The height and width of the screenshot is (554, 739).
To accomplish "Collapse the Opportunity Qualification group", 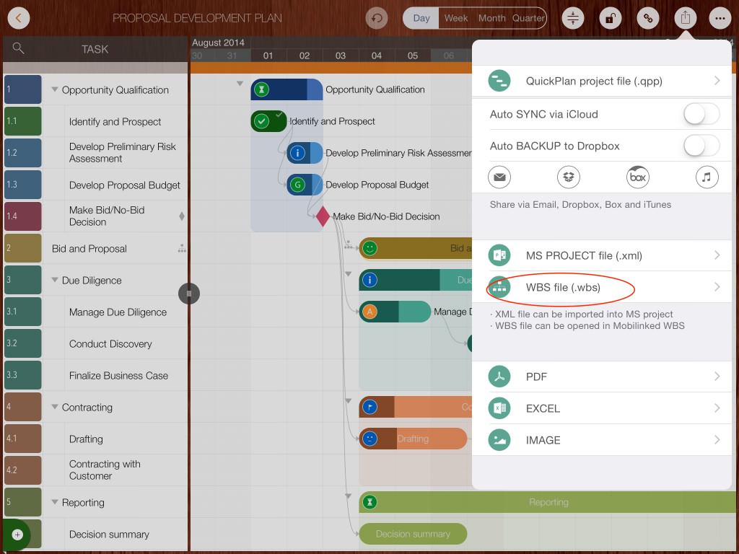I will tap(55, 90).
